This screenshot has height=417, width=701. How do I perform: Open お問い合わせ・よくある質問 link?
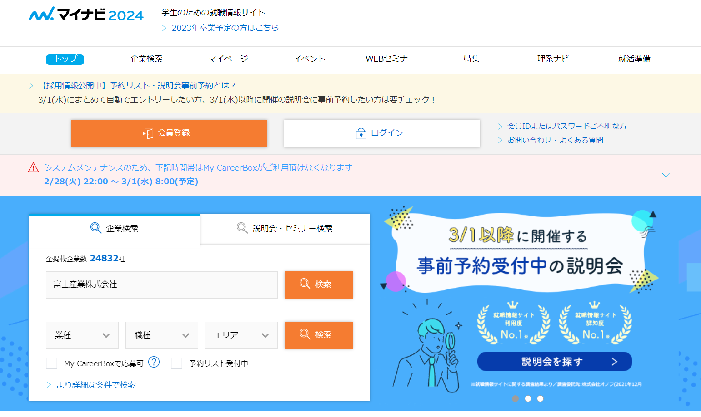click(555, 140)
